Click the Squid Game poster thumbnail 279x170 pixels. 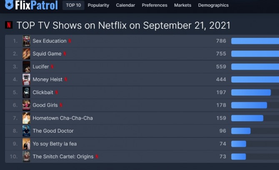click(x=26, y=54)
